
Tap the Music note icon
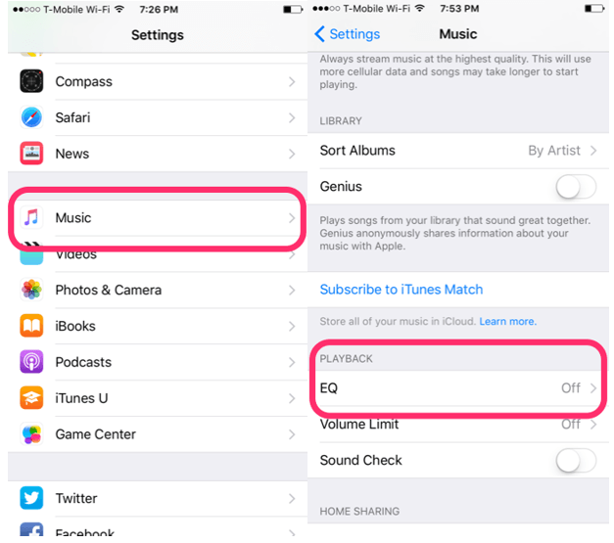pos(31,217)
